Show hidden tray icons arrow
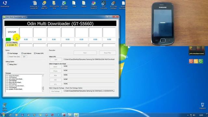 click(188, 115)
